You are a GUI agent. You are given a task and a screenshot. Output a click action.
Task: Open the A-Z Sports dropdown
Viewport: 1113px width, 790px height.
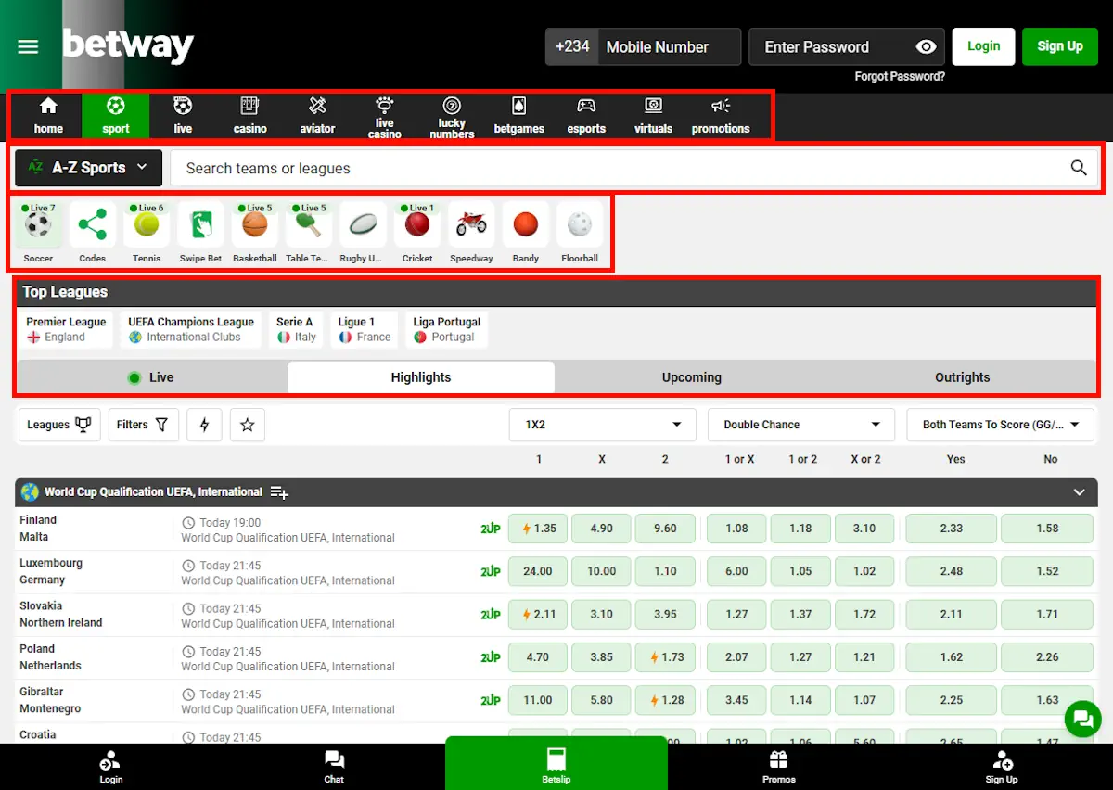coord(87,168)
